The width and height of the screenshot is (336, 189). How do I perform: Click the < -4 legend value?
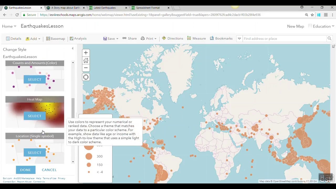point(100,172)
